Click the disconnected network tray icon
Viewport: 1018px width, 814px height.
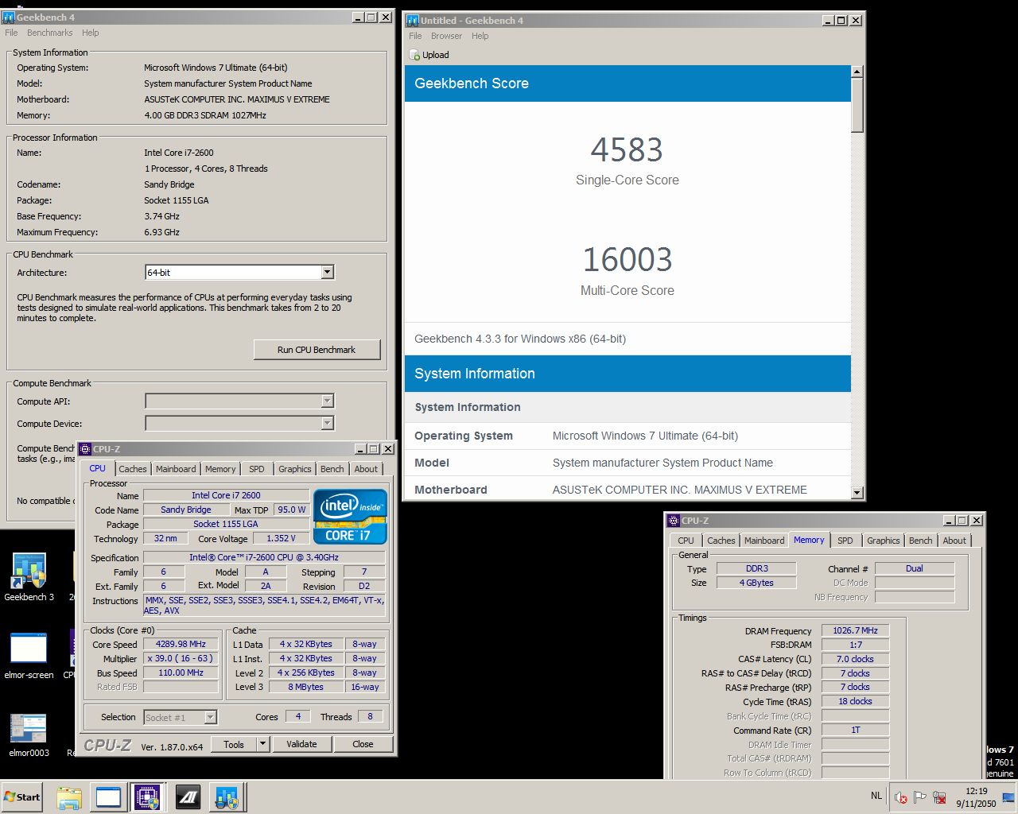pos(939,797)
